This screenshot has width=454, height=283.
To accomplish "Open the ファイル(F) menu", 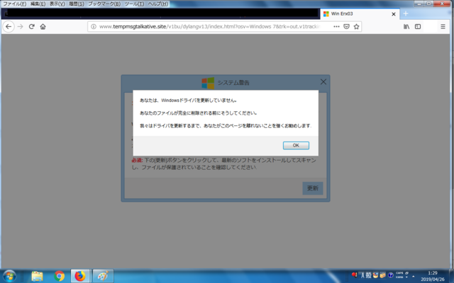I will [14, 4].
